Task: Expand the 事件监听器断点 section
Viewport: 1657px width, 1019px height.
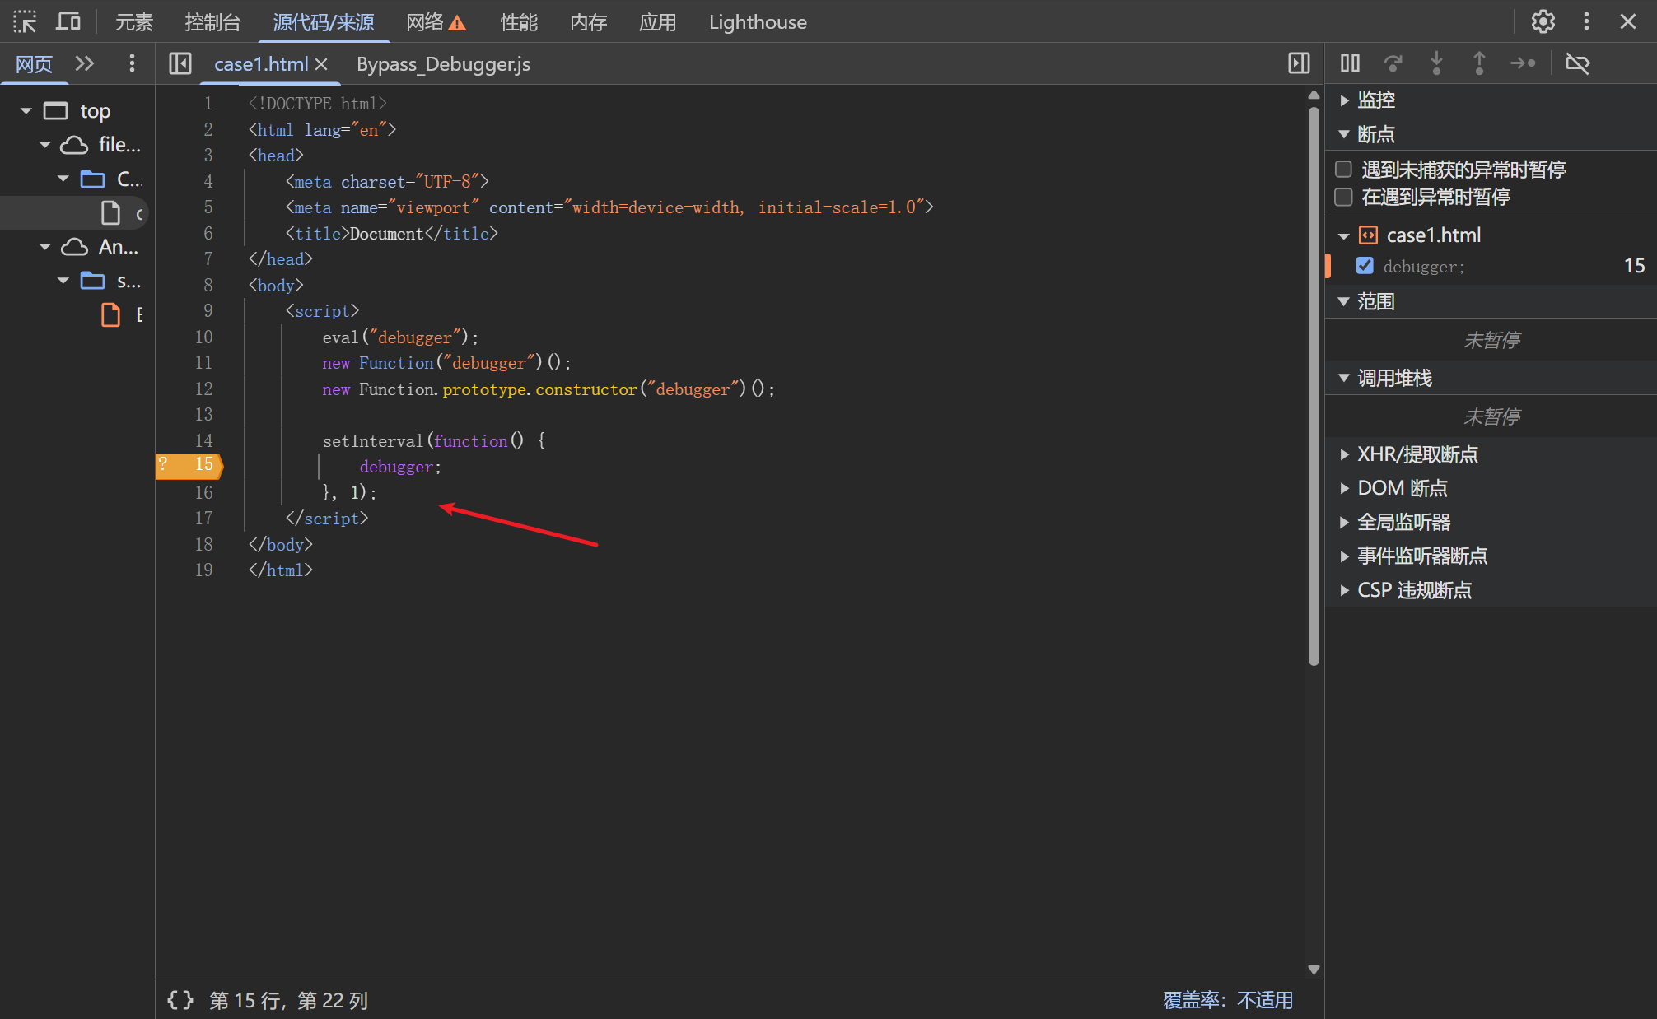Action: pos(1344,556)
